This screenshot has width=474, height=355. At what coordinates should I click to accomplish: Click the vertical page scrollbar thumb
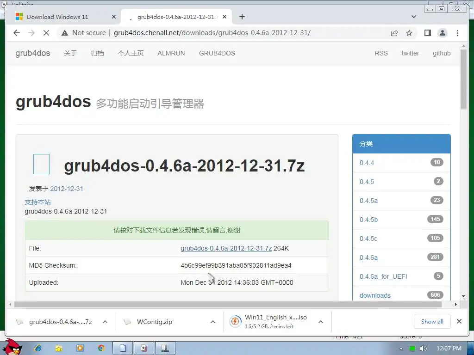point(463,79)
